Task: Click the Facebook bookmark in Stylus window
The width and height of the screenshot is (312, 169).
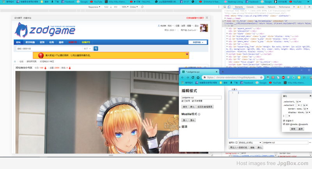Action: [246, 83]
